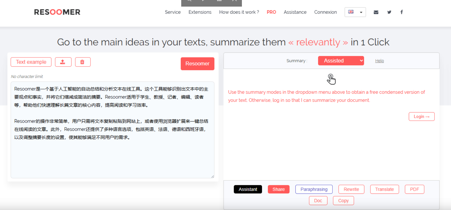451x210 pixels.
Task: Open the Assistance menu item
Action: [x=295, y=12]
